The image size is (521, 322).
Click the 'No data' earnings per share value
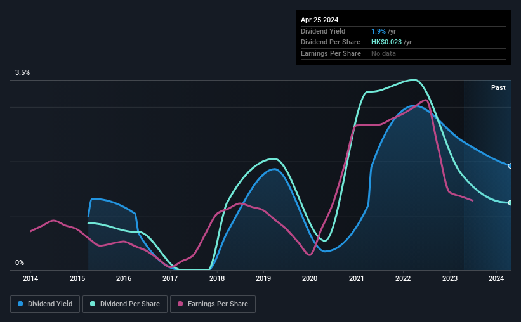tap(383, 53)
